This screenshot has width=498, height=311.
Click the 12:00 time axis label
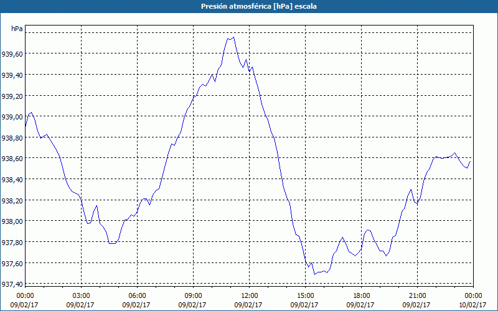pos(250,296)
